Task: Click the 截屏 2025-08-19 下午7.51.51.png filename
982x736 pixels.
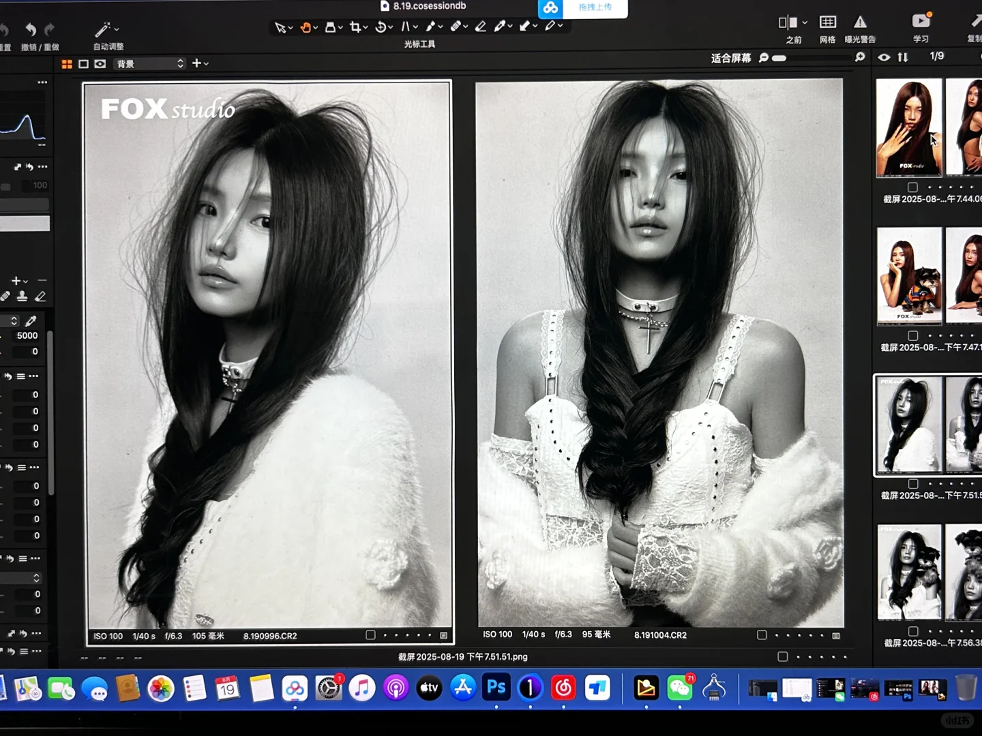Action: pos(463,657)
